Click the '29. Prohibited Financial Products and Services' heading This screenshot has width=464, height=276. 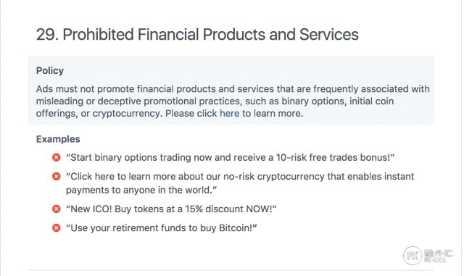(x=197, y=34)
